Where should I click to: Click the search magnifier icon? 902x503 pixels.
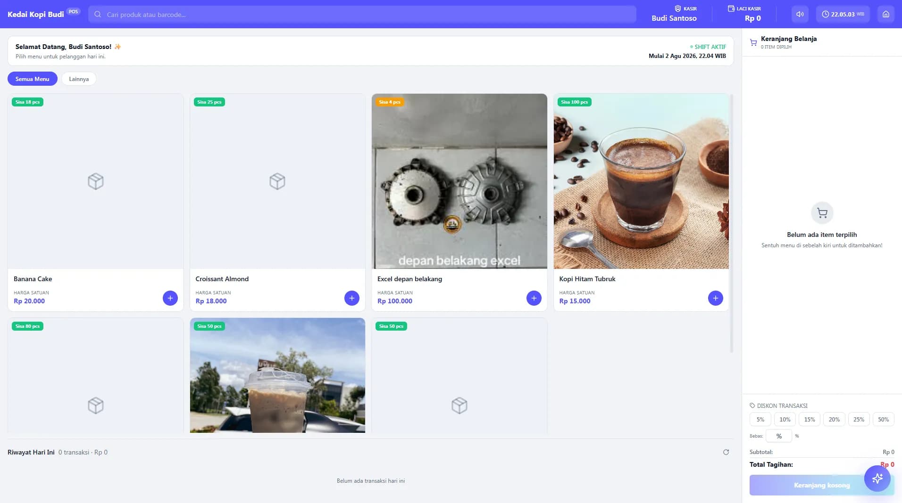pyautogui.click(x=98, y=14)
